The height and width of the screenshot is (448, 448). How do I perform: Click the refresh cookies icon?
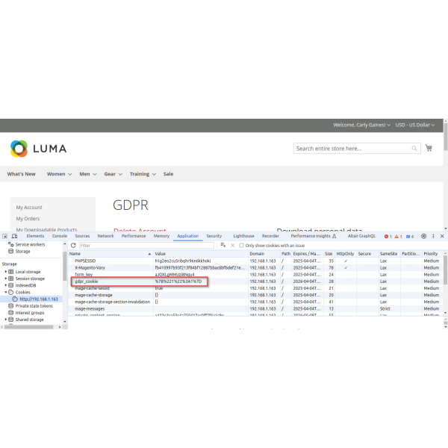[73, 245]
